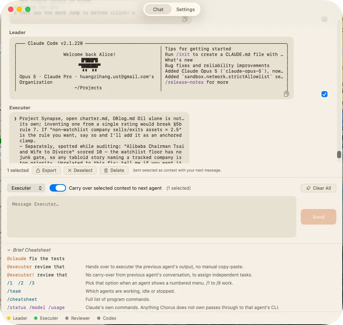Click the /model command
This screenshot has height=325, width=343.
click(x=37, y=307)
